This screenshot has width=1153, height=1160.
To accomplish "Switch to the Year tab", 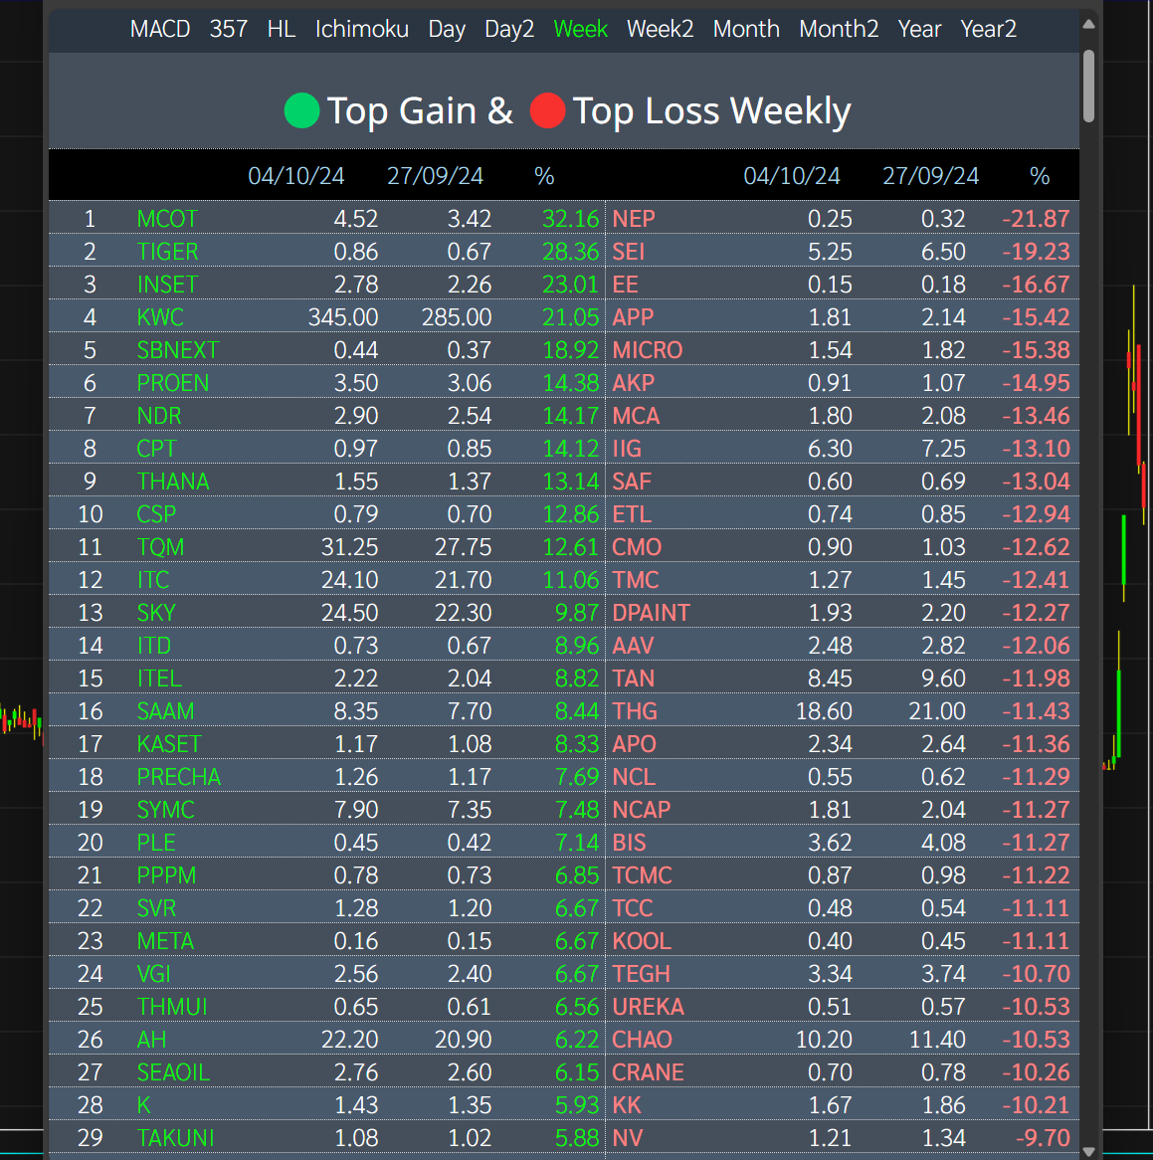I will pyautogui.click(x=919, y=29).
